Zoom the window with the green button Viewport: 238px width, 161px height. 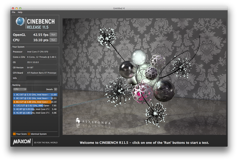pyautogui.click(x=20, y=8)
